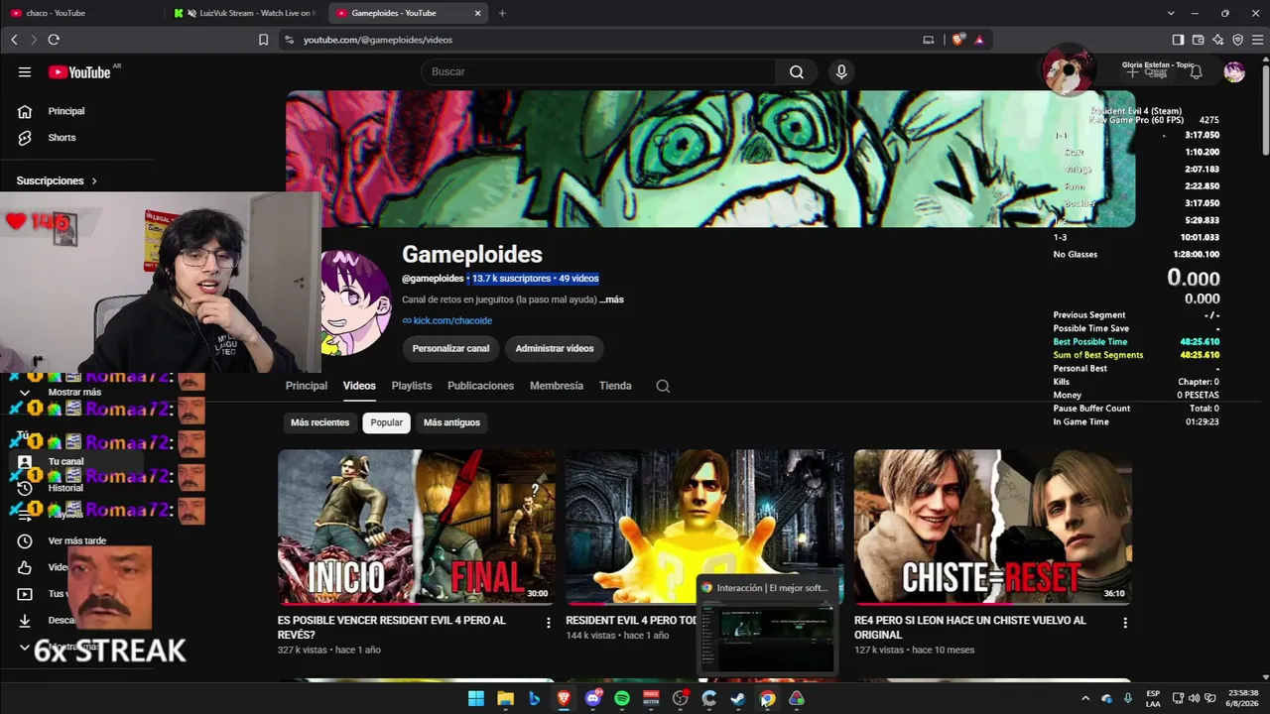Go back to the previous page
The height and width of the screenshot is (714, 1270).
click(14, 40)
